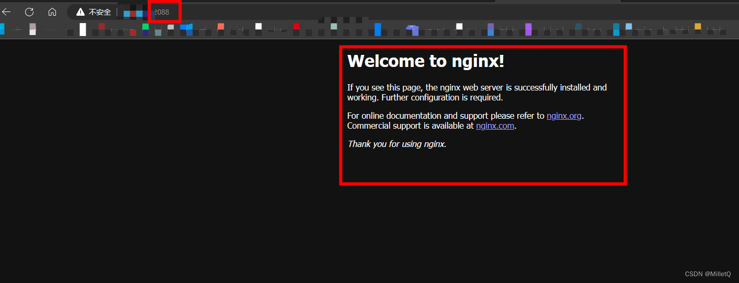Go to the browser home page icon

52,12
